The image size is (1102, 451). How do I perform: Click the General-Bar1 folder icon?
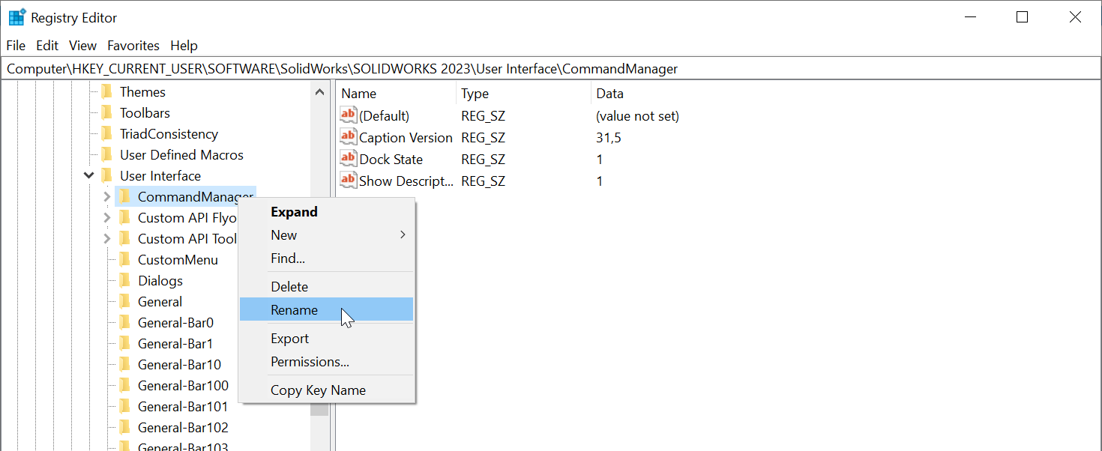(124, 344)
